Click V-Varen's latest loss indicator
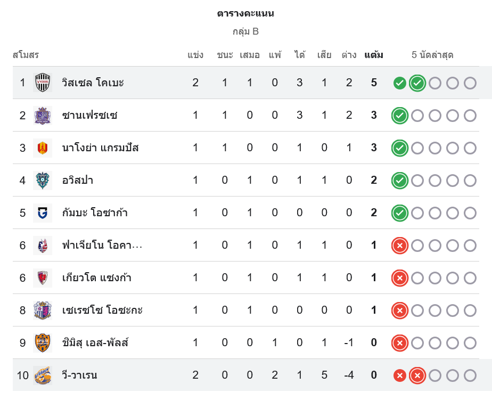Image resolution: width=492 pixels, height=400 pixels. click(x=417, y=375)
